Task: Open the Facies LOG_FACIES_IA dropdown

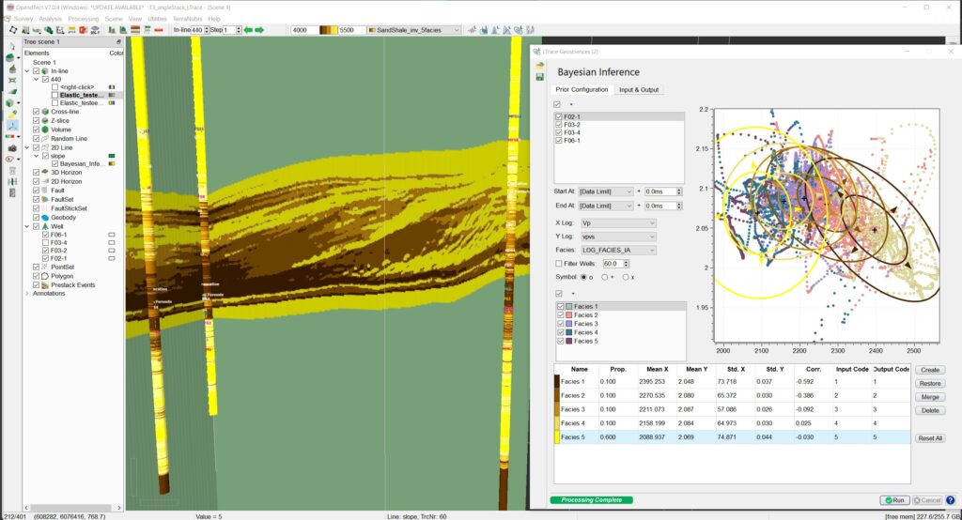Action: coord(618,250)
